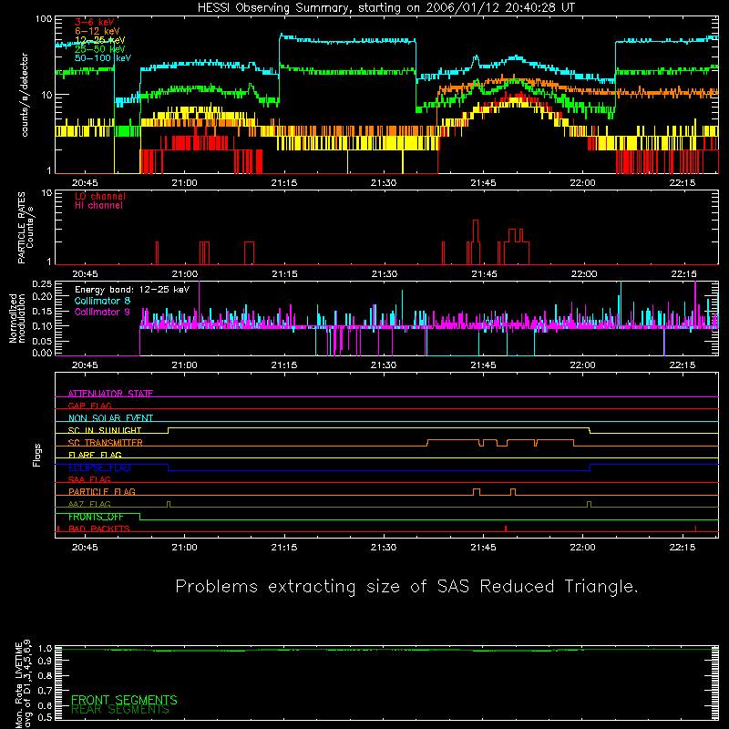This screenshot has height=729, width=729.
Task: Click the 'PARTICLE_FLAG' flag label
Action: point(102,492)
